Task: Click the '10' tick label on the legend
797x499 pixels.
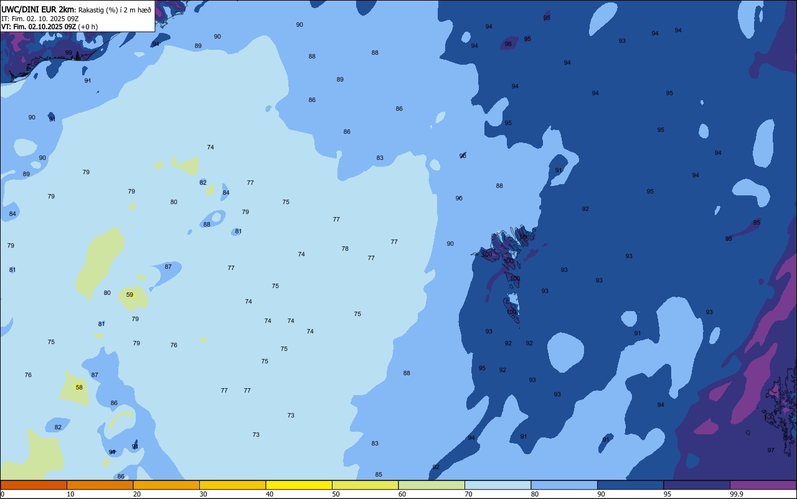Action: pos(70,494)
